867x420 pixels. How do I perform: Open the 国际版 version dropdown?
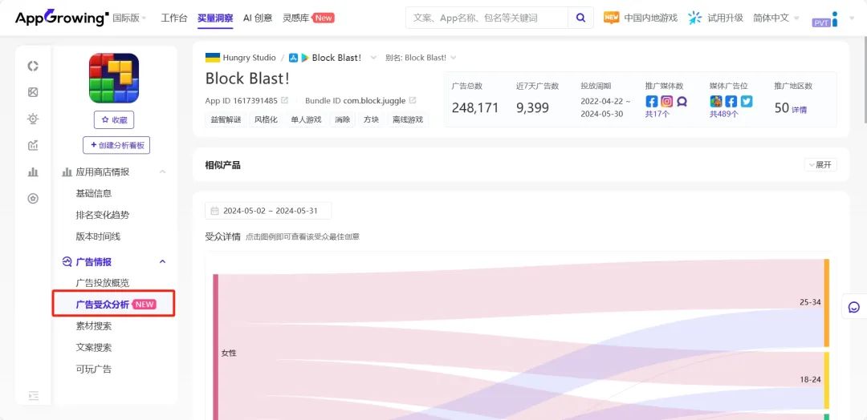pos(130,18)
